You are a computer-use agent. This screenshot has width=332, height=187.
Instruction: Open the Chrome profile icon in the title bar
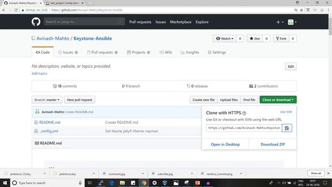(297, 3)
